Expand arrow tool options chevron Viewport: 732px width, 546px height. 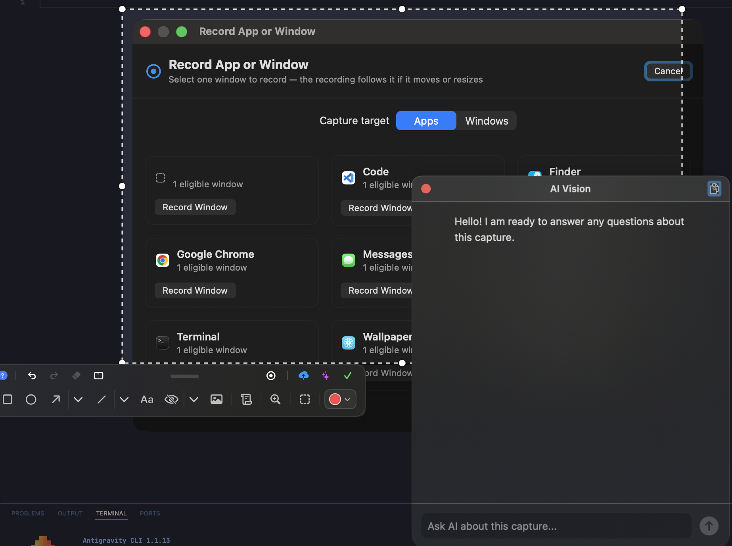pos(78,399)
